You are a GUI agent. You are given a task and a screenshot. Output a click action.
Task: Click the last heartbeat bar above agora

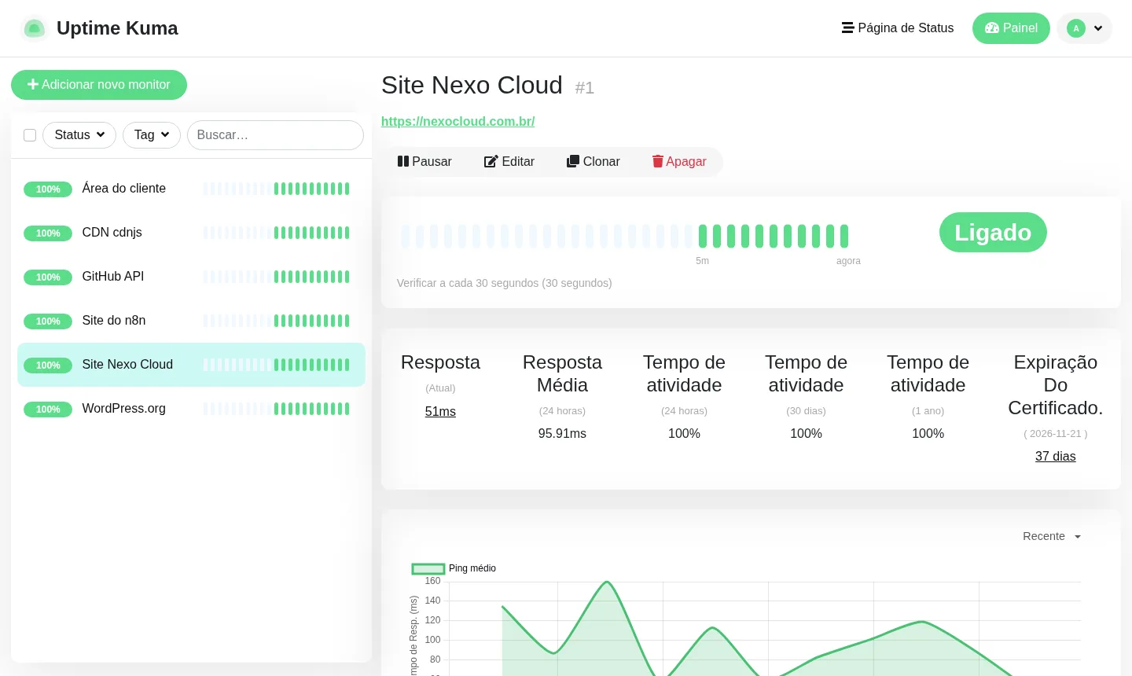pos(843,236)
